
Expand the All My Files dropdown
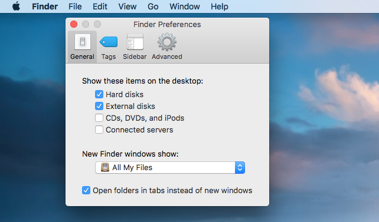tap(170, 167)
